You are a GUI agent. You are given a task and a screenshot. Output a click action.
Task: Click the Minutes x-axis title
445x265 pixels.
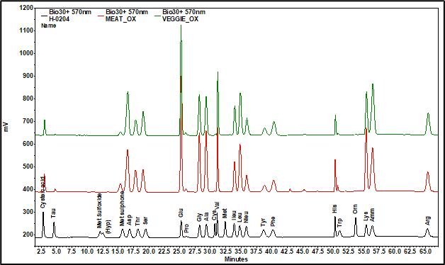click(x=236, y=259)
